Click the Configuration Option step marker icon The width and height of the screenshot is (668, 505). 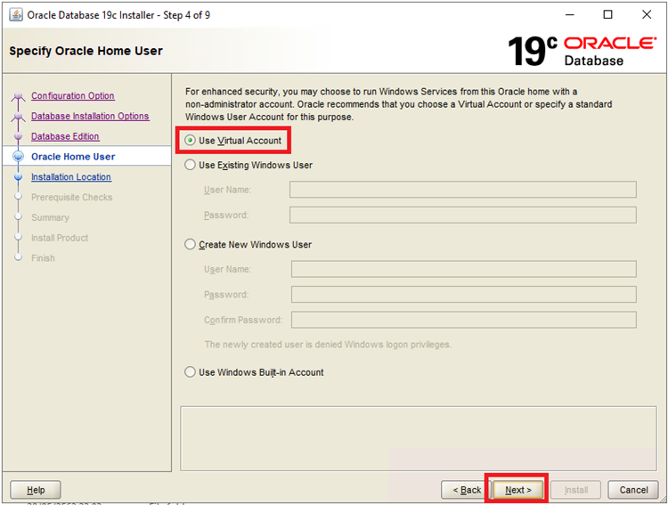point(18,97)
